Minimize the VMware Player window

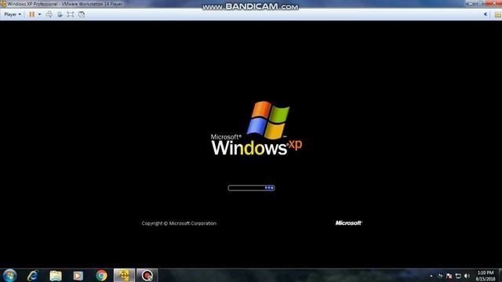point(471,3)
